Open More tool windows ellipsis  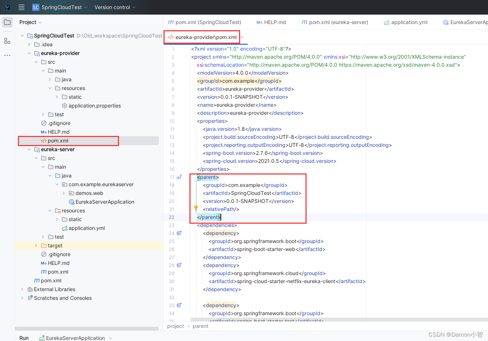pyautogui.click(x=7, y=55)
